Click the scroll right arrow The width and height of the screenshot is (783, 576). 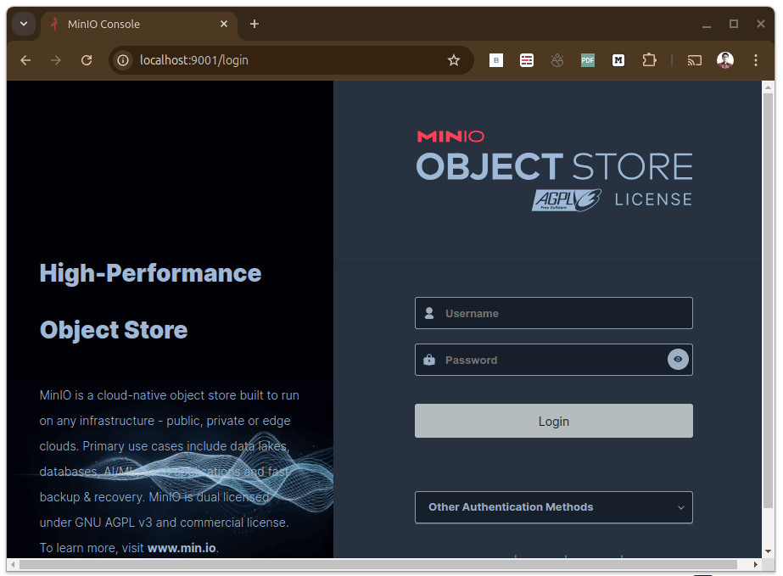[x=756, y=564]
